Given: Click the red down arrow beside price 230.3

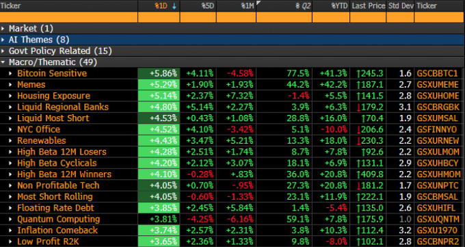Looking at the screenshot, I should (x=358, y=141).
